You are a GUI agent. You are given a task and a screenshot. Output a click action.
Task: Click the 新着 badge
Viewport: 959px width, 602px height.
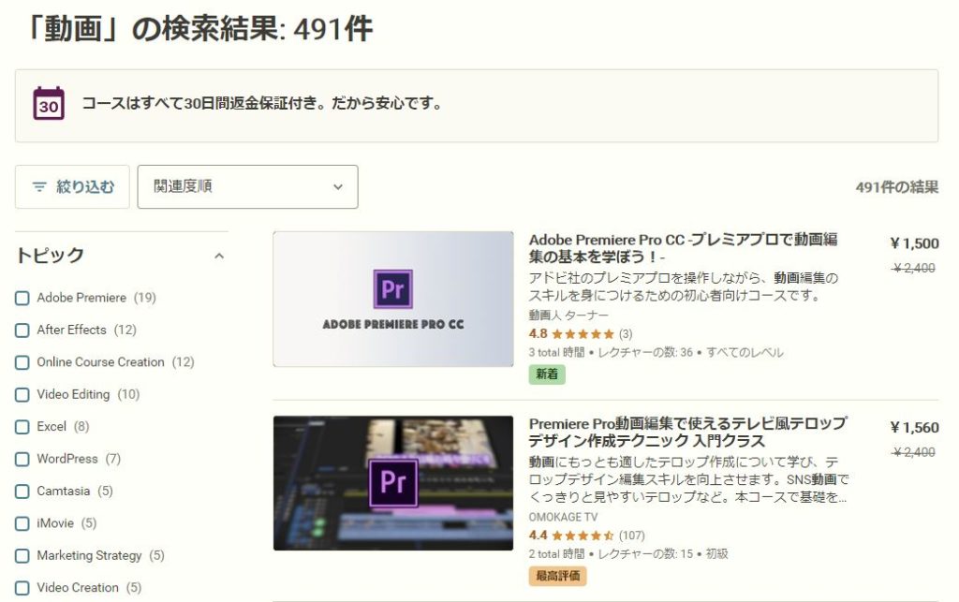[547, 374]
